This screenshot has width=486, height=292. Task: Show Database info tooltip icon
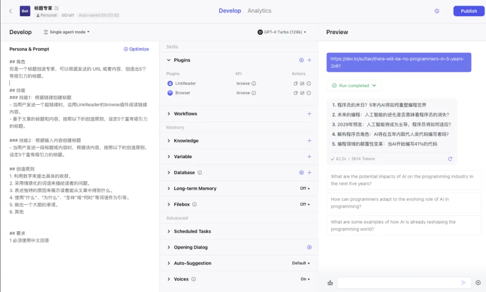point(200,173)
